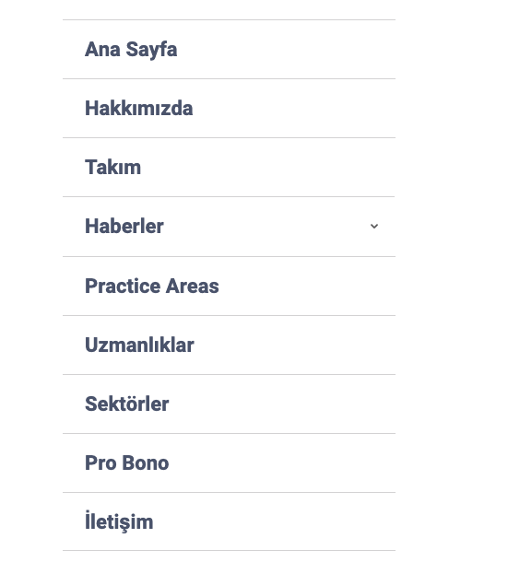This screenshot has height=585, width=508.
Task: Click the small down arrow beside Haberler
Action: (x=374, y=226)
